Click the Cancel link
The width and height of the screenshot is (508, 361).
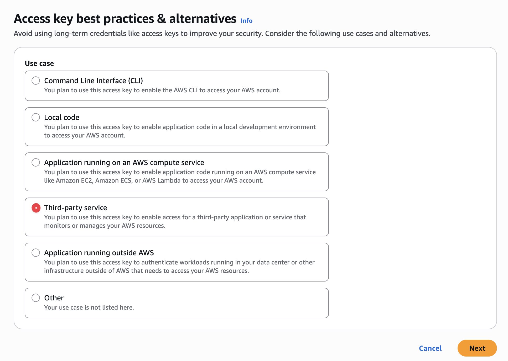430,348
